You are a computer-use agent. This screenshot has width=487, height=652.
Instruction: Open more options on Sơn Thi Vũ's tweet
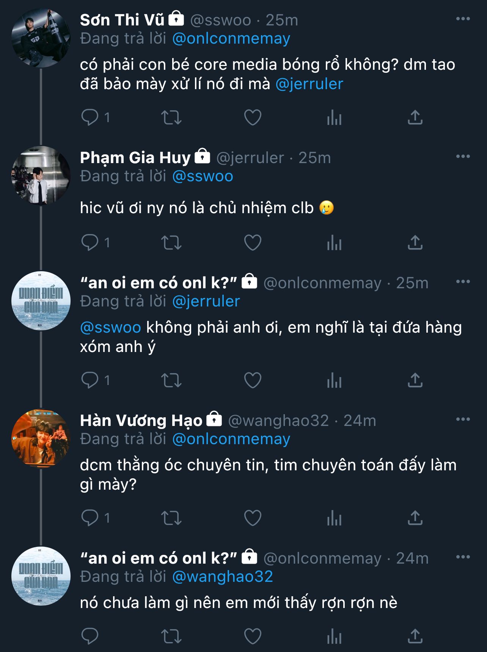click(x=463, y=19)
